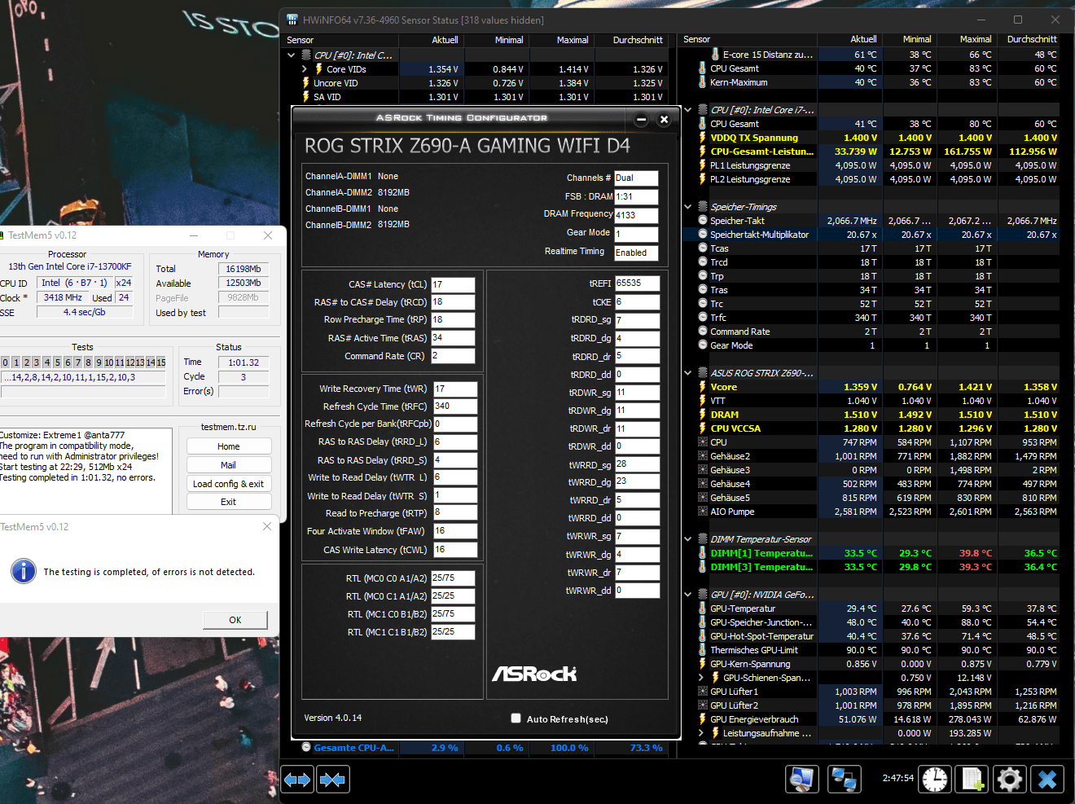Click the left Durchschnitt column header
Viewport: 1075px width, 804px height.
(x=631, y=40)
